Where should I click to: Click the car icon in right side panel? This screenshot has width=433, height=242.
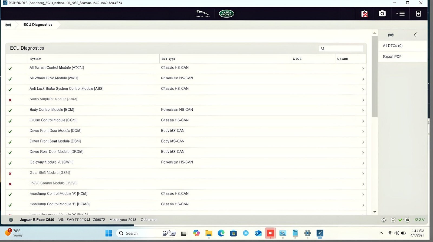pos(391,35)
